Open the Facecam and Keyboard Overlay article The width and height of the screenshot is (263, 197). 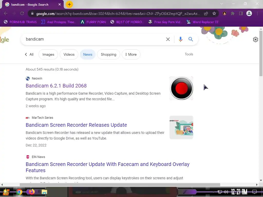[x=108, y=167]
